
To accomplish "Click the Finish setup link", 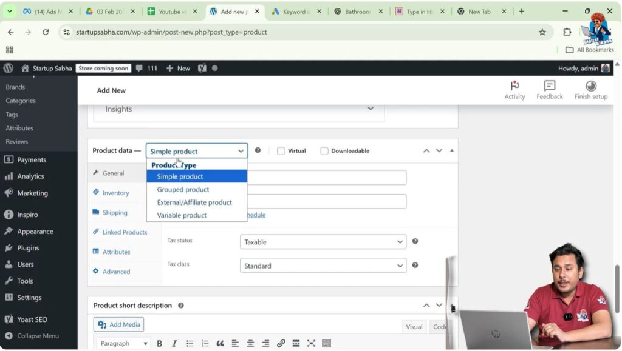I will [x=590, y=89].
